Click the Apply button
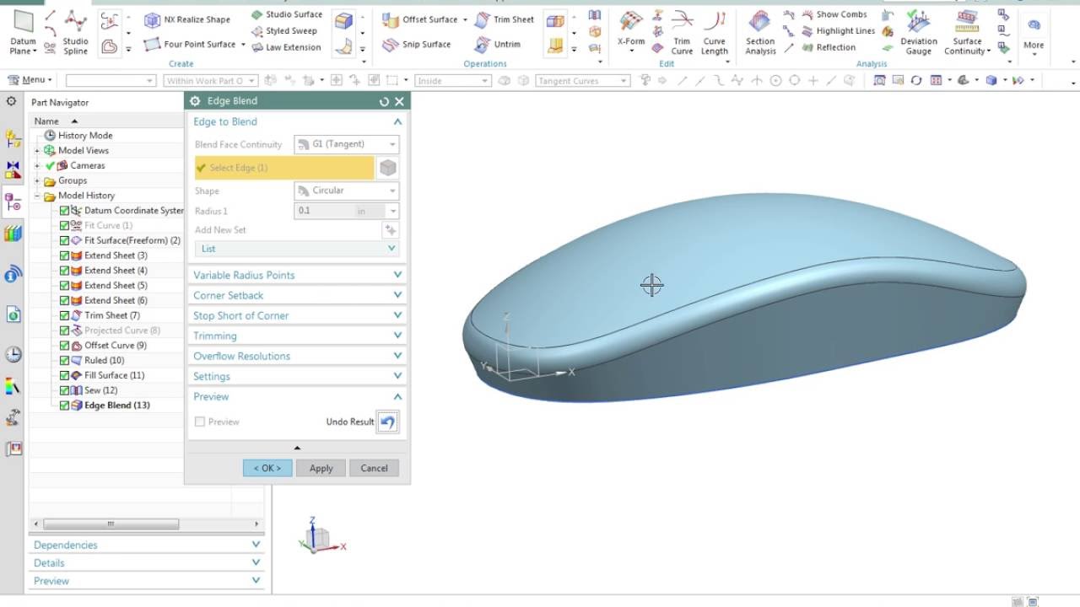Viewport: 1080px width, 607px height. click(x=321, y=468)
